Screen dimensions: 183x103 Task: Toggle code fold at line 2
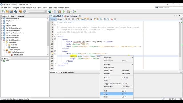pos(55,25)
